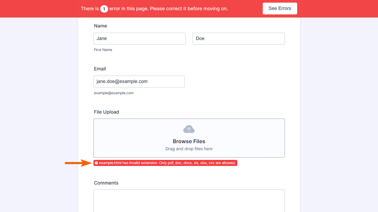Click the See Errors button
Screen dimensions: 378x212
click(x=280, y=8)
